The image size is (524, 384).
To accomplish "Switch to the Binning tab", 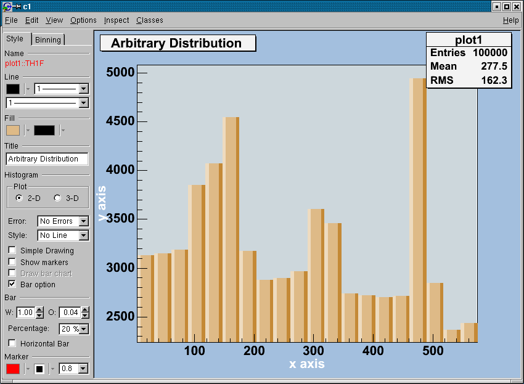I will click(x=48, y=39).
